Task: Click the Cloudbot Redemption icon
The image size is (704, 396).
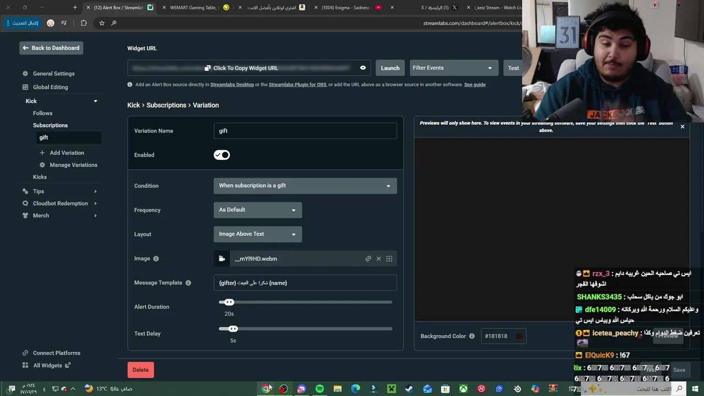Action: point(25,204)
